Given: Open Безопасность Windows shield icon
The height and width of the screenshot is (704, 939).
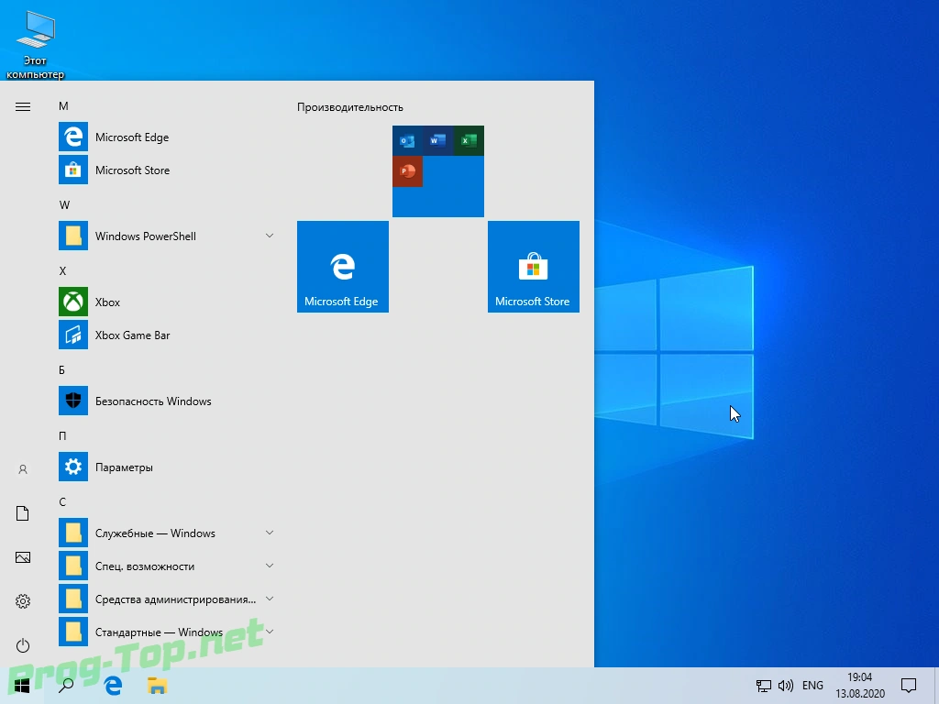Looking at the screenshot, I should [x=73, y=401].
